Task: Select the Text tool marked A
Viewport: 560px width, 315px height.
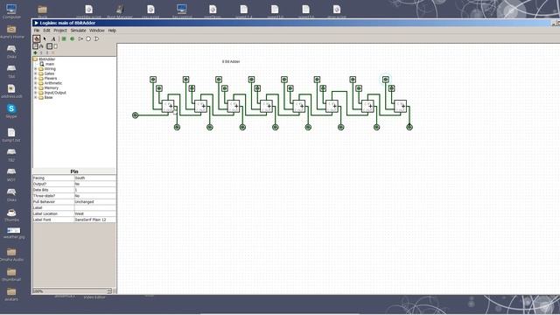Action: [x=53, y=38]
